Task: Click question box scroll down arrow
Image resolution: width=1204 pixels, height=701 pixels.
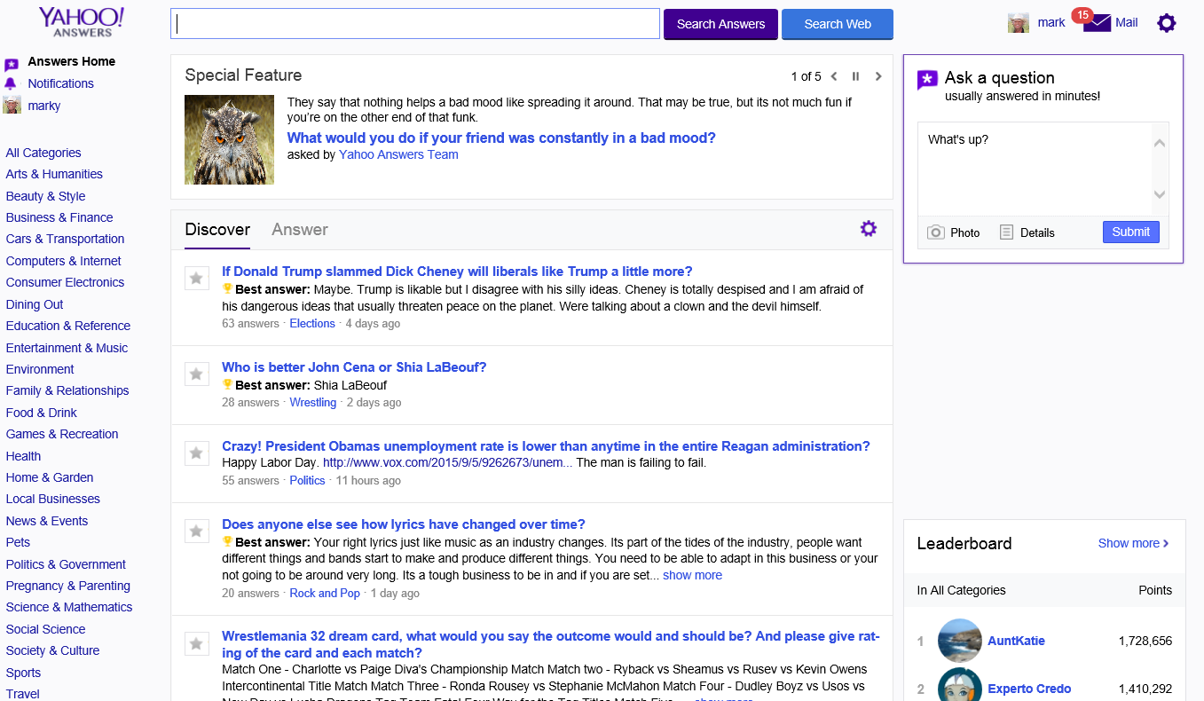Action: pos(1159,195)
